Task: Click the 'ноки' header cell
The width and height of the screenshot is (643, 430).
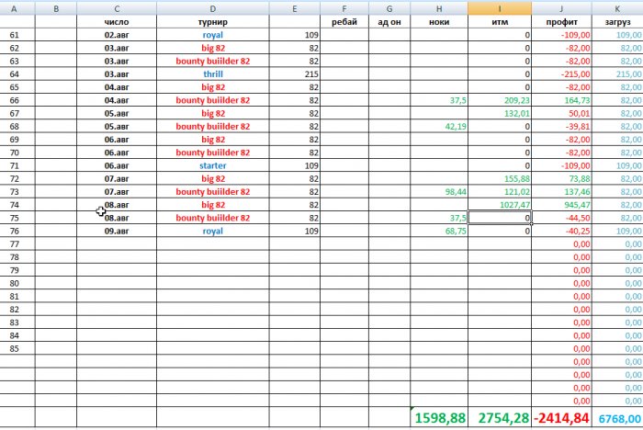Action: (439, 22)
